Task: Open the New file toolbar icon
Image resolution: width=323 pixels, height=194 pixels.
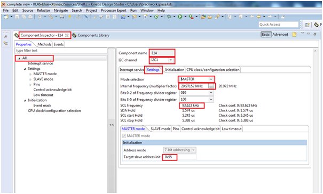Action: (6, 17)
